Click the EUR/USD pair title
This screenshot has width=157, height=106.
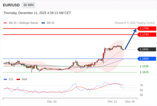pyautogui.click(x=11, y=5)
